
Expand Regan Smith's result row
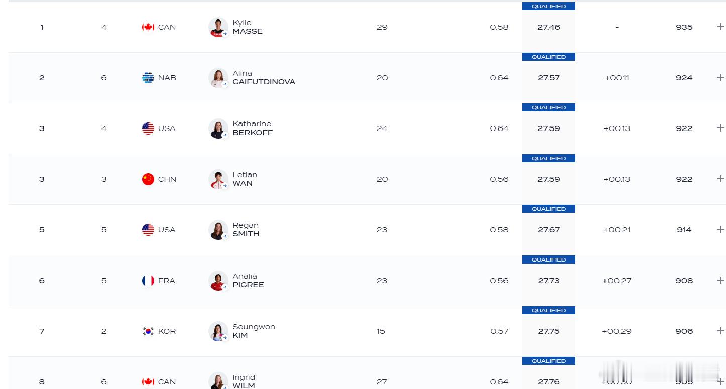pyautogui.click(x=720, y=229)
